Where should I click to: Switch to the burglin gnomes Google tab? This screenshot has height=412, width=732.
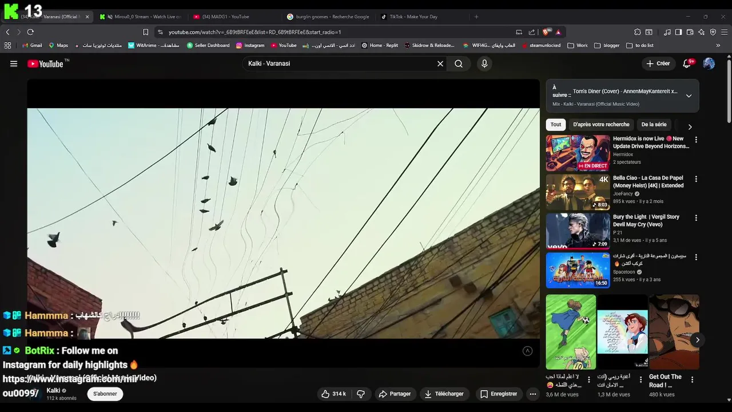[x=328, y=17]
